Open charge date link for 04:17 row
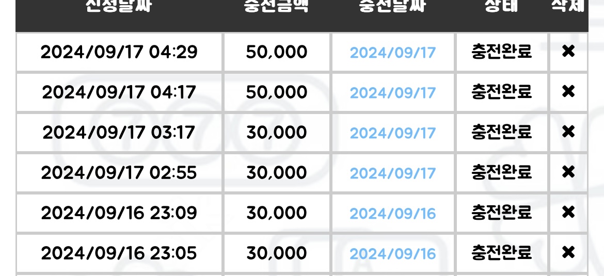This screenshot has width=604, height=276. click(392, 93)
